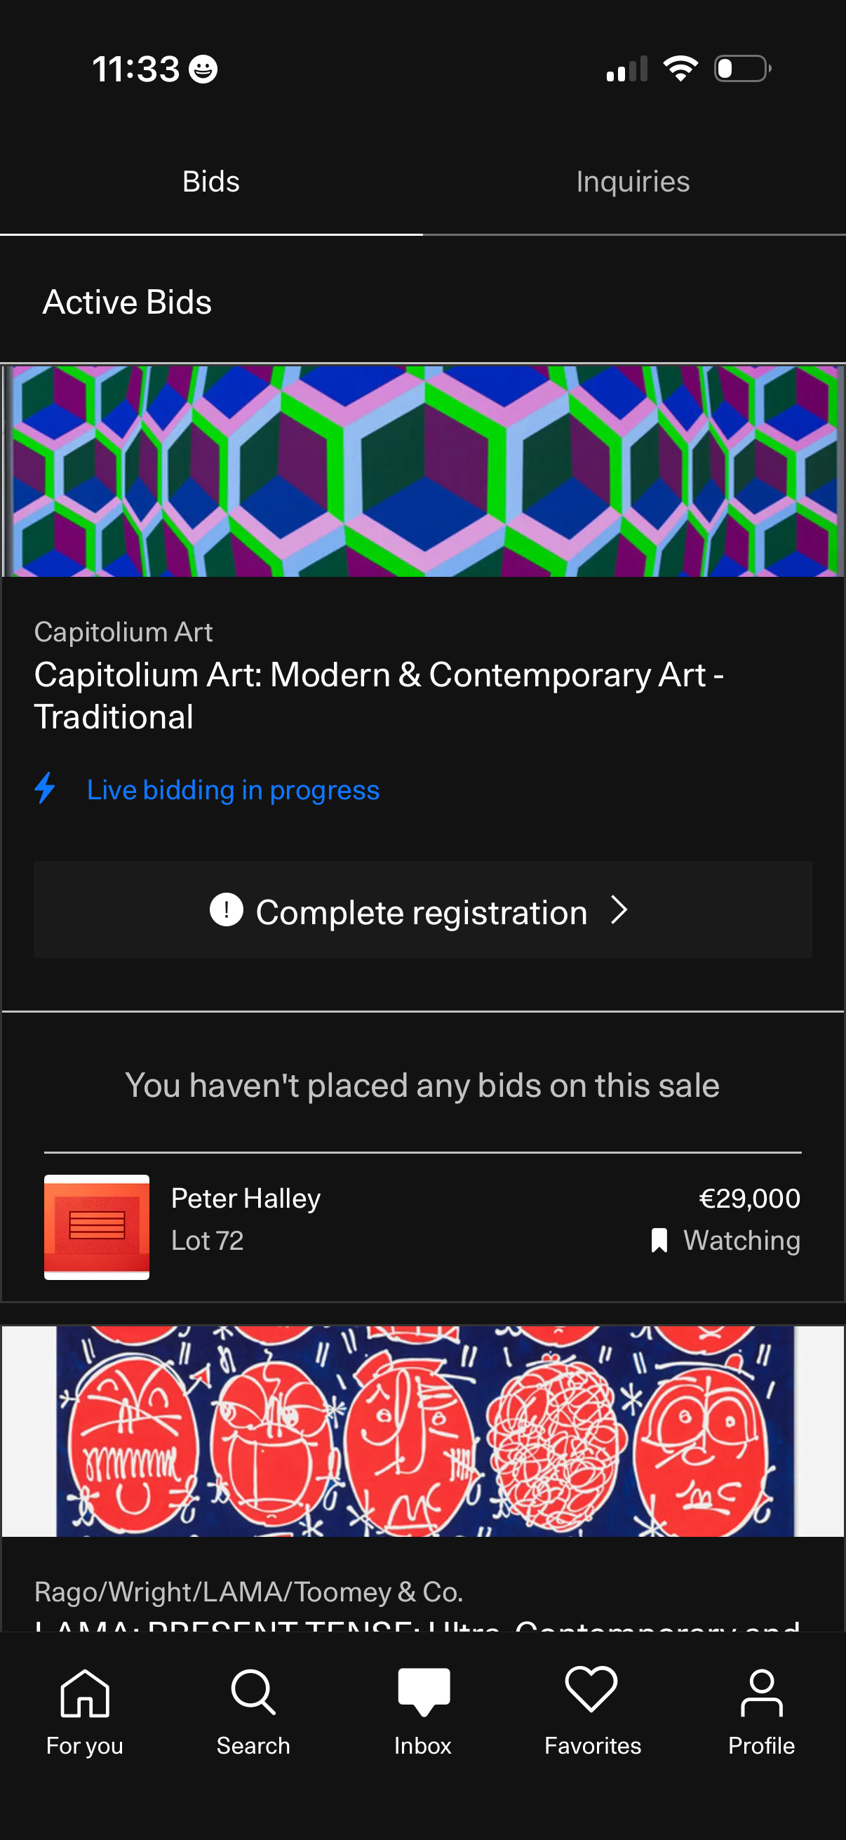Tap the €29,000 price on Lot 72
The image size is (846, 1840).
click(749, 1199)
